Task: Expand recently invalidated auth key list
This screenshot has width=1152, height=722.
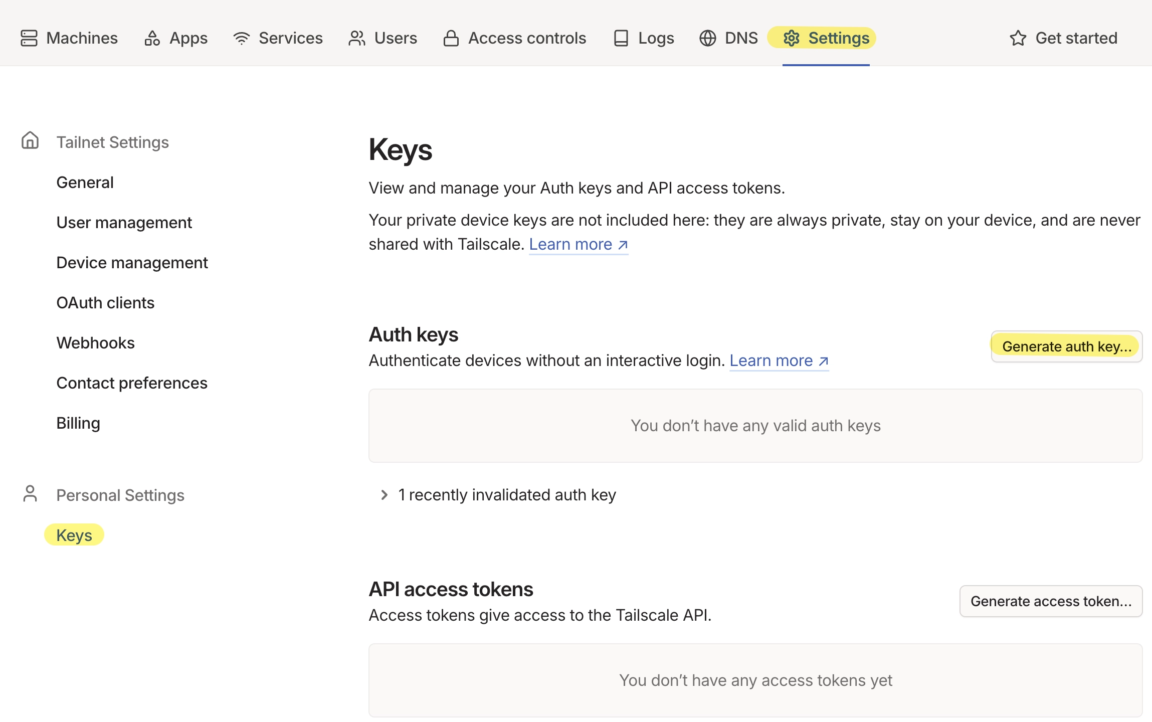Action: (385, 495)
